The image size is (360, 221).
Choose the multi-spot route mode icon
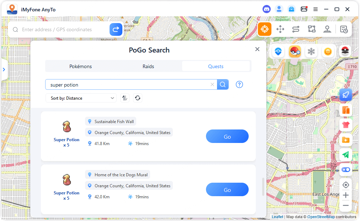pyautogui.click(x=312, y=29)
